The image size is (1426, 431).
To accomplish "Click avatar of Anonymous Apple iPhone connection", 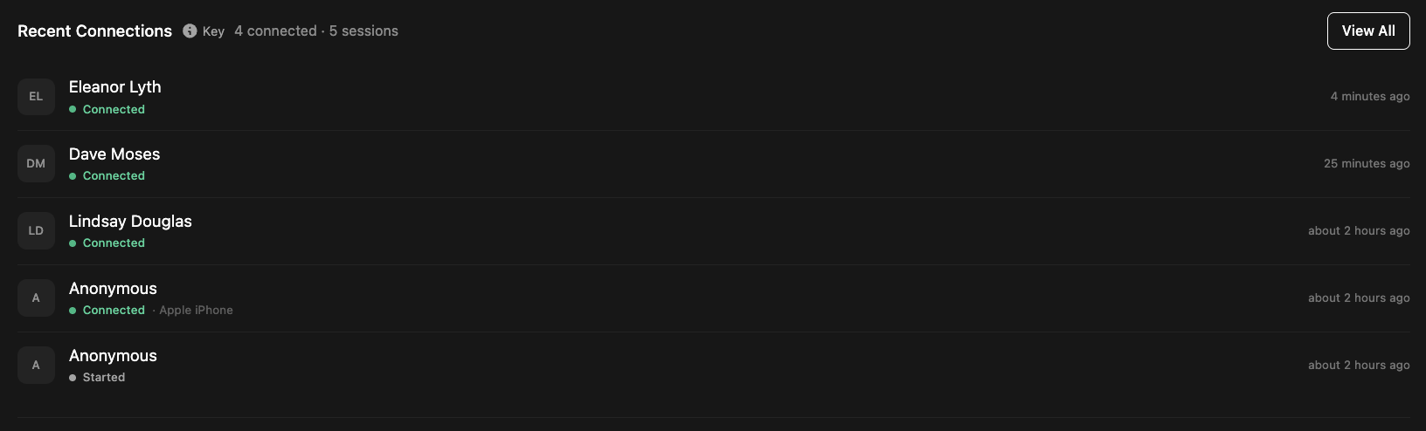I will (36, 298).
